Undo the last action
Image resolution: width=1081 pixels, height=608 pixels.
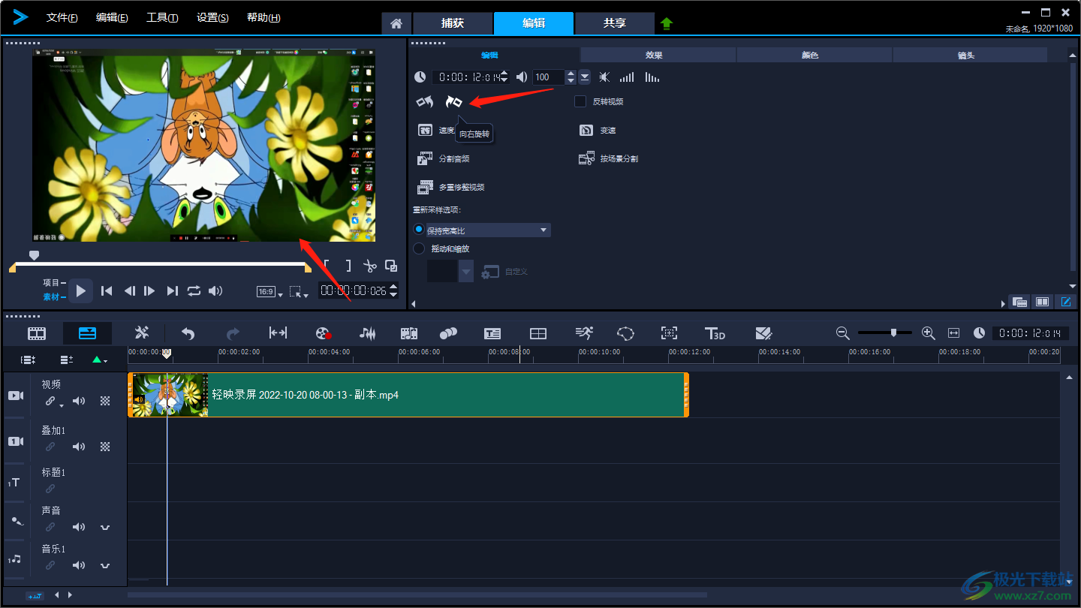pos(188,333)
